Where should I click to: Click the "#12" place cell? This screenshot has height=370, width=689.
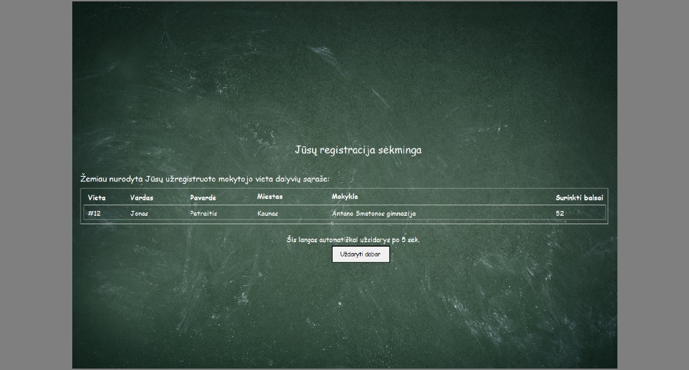pyautogui.click(x=94, y=213)
